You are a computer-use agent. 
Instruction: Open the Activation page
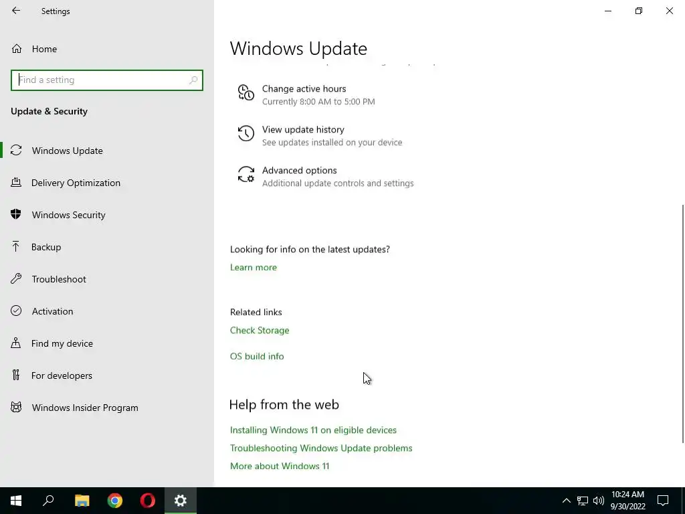[x=52, y=311]
